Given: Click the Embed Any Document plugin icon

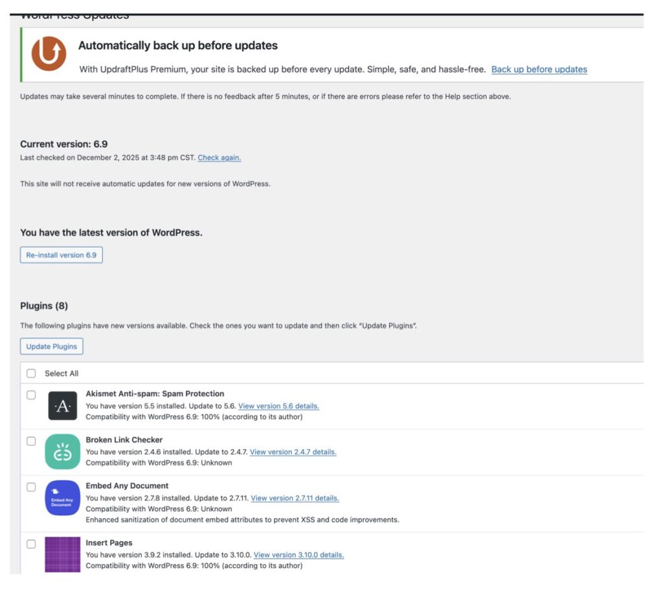Looking at the screenshot, I should pos(63,498).
